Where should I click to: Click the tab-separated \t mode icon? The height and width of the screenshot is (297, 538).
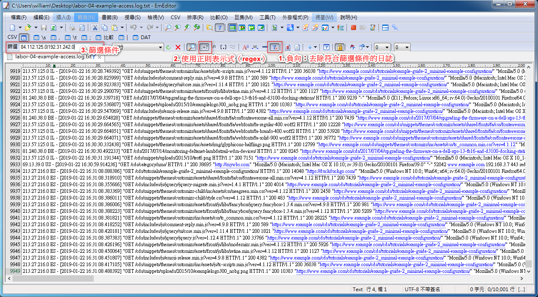pos(72,38)
